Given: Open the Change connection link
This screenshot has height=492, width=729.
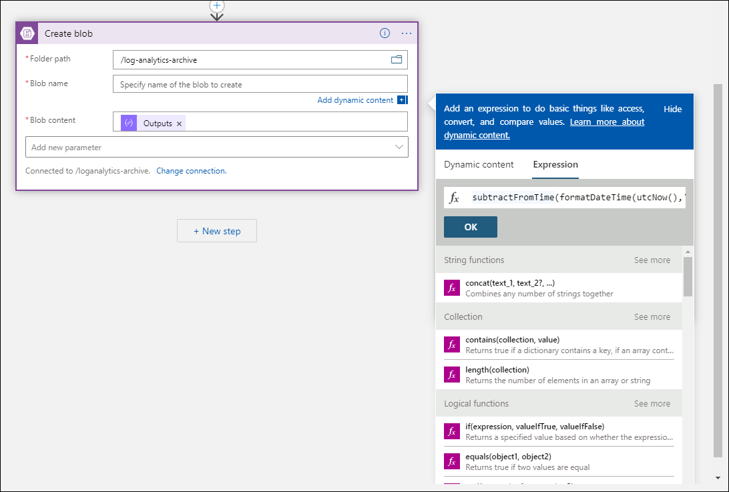Looking at the screenshot, I should tap(191, 170).
